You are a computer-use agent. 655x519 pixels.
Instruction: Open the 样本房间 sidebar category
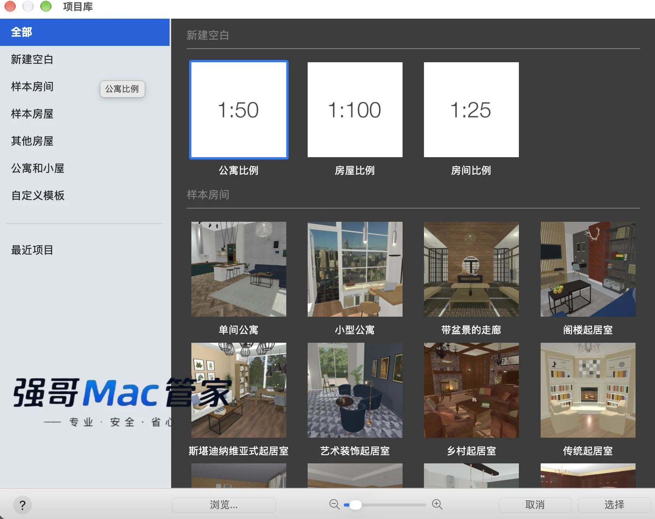(85, 87)
